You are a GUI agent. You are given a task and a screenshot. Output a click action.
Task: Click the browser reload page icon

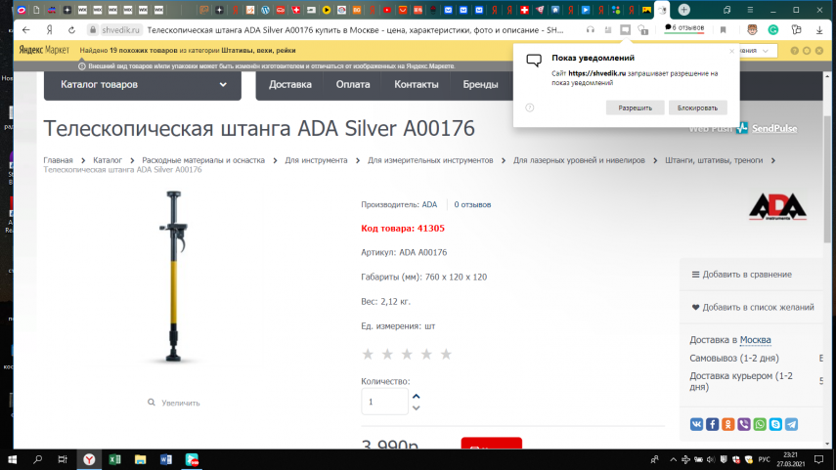coord(71,30)
